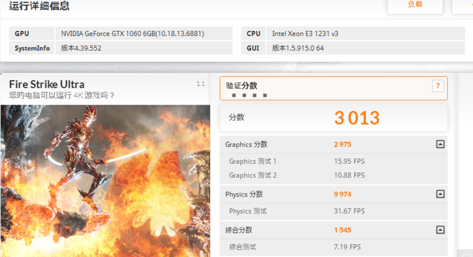Click the 1.1 version number
473x257 pixels.
201,84
